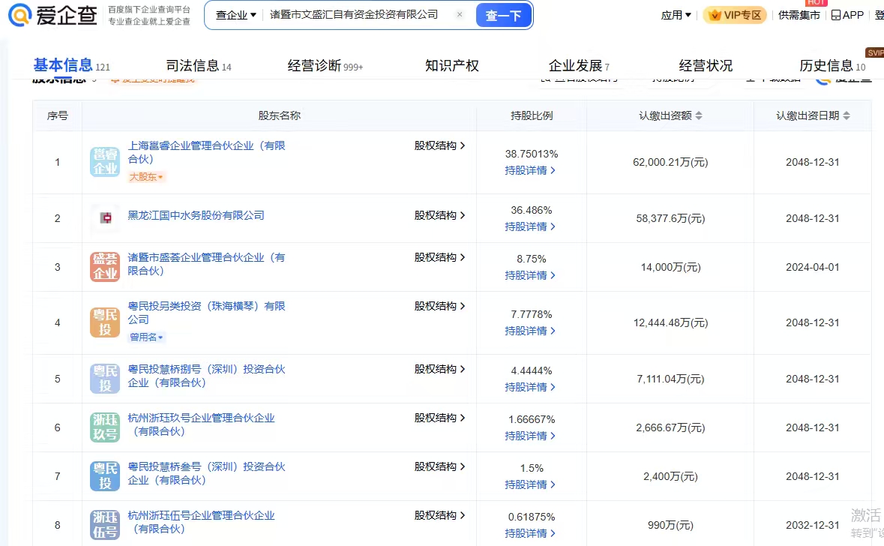The width and height of the screenshot is (884, 546).
Task: Open 黑龙江国中水务股份有限公司 link
Action: [x=196, y=215]
